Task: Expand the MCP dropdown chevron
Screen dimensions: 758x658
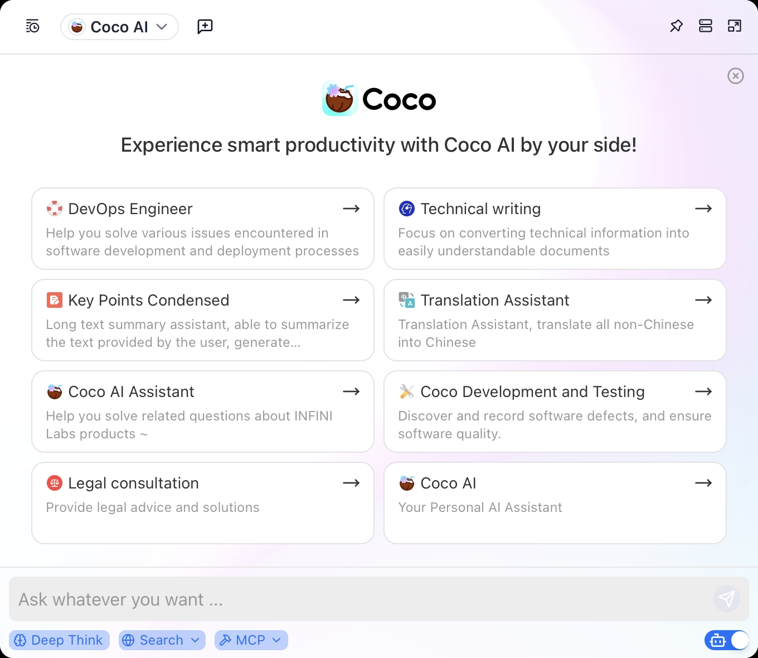Action: 276,640
